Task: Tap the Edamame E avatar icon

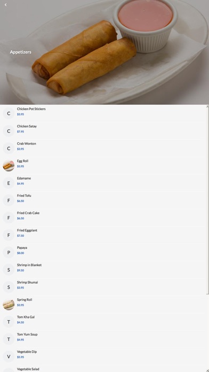Action: (x=9, y=183)
